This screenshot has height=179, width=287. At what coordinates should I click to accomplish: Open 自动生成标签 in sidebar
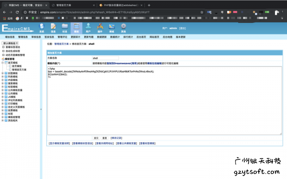[x=13, y=51]
